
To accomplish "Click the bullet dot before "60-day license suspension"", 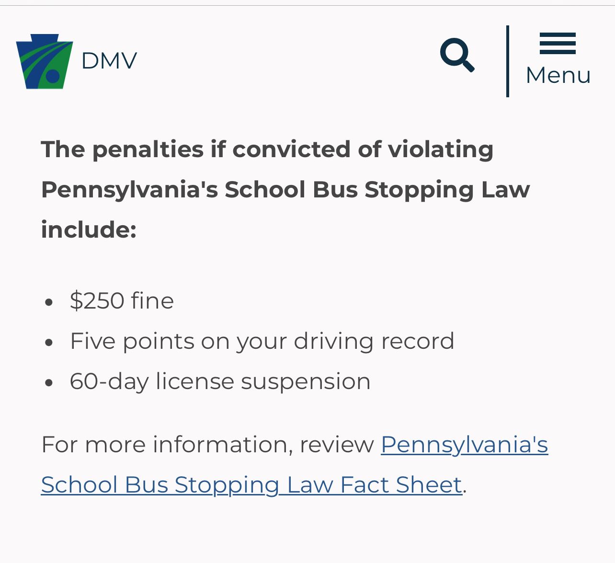I will pos(48,383).
